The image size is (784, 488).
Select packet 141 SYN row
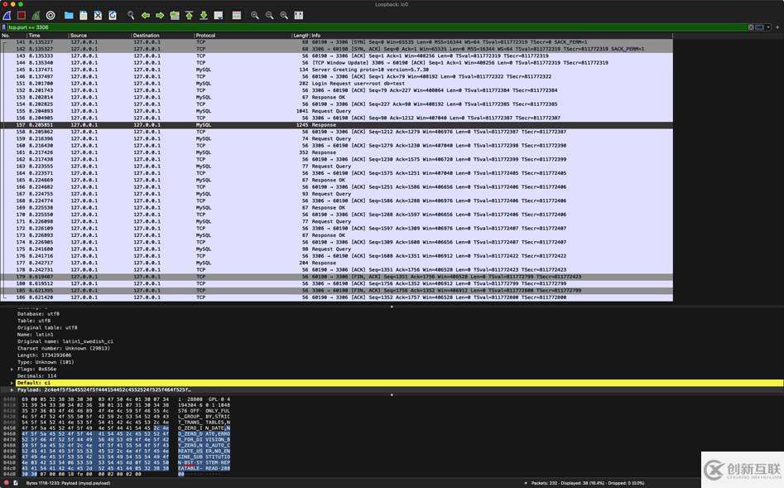(336, 42)
